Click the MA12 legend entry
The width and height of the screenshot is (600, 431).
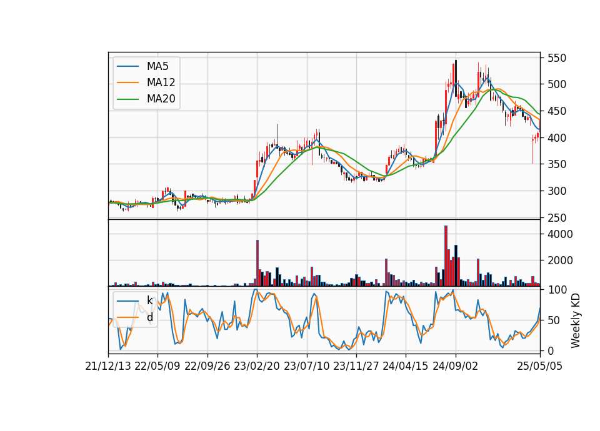tap(146, 82)
